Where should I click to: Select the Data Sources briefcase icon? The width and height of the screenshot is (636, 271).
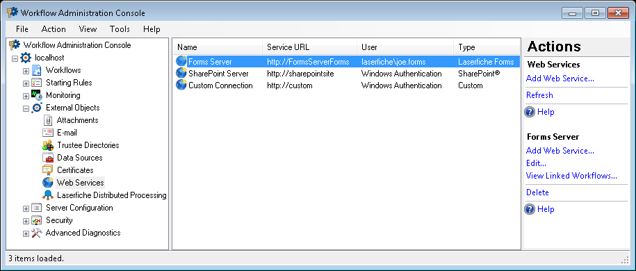click(x=48, y=158)
